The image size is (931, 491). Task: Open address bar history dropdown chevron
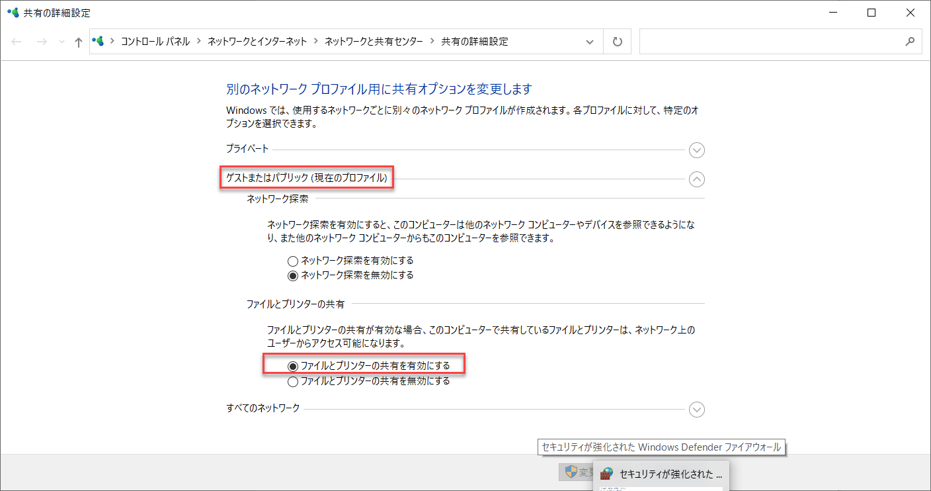590,42
